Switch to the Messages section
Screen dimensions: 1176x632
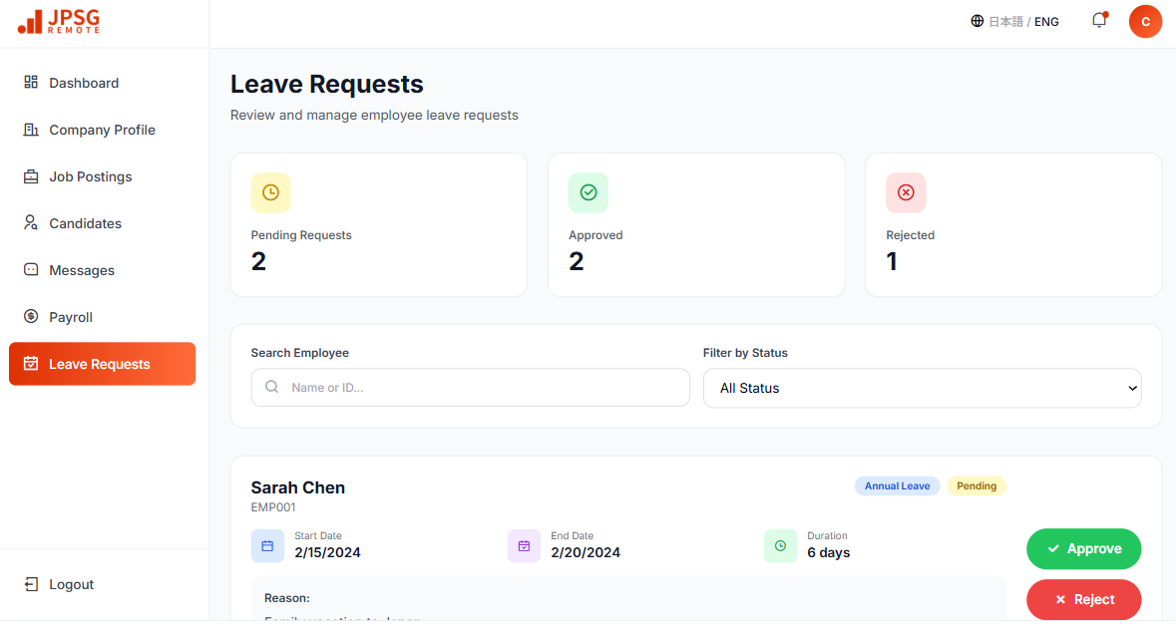click(x=84, y=269)
